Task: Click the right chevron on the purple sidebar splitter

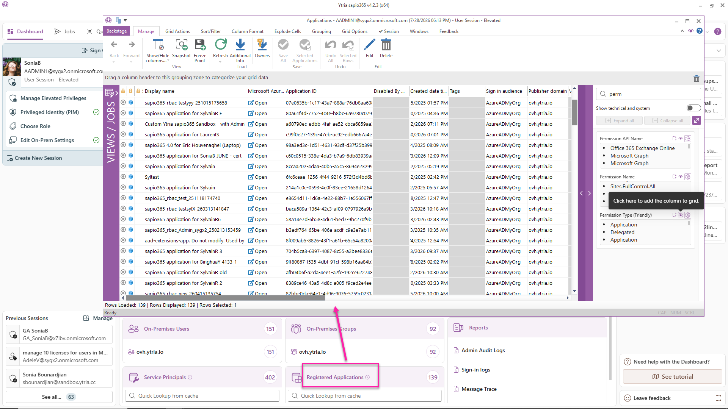Action: [589, 193]
